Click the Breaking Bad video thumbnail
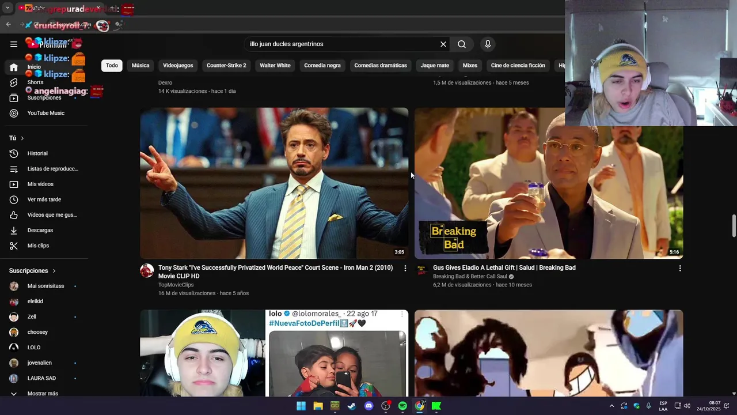Screen dimensions: 737x415 549,183
